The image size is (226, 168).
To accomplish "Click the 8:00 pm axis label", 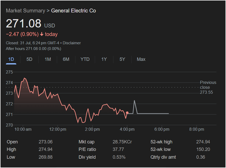I will [197, 129].
